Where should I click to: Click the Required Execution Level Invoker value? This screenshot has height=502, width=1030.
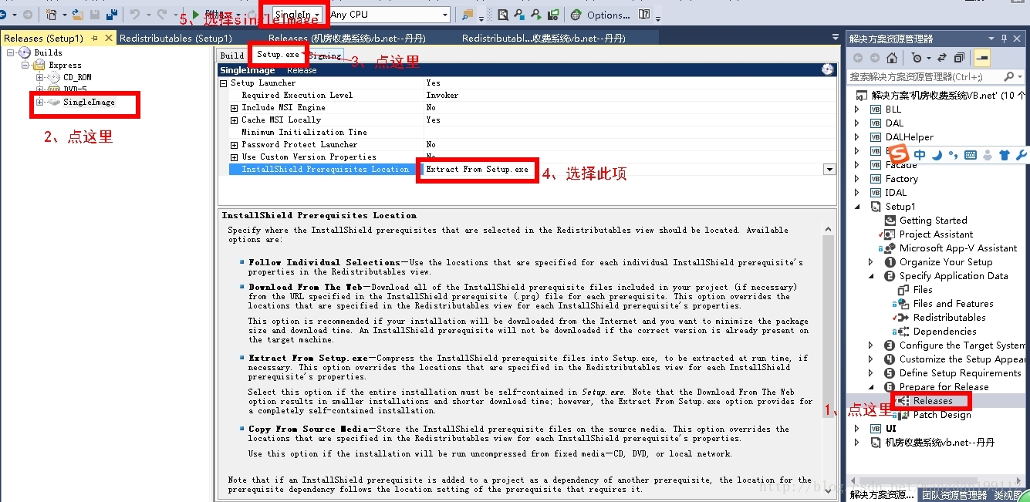[442, 95]
